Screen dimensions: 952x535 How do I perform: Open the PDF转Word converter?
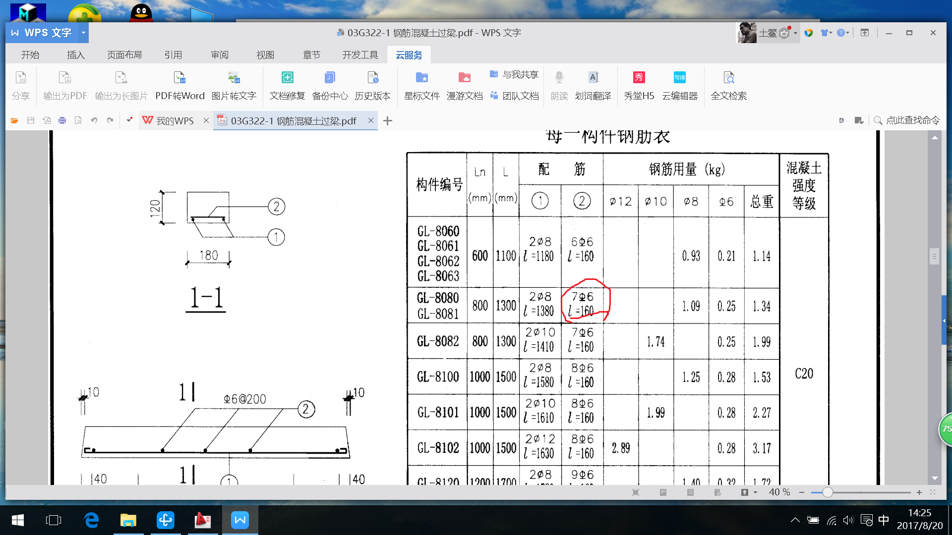pyautogui.click(x=179, y=85)
